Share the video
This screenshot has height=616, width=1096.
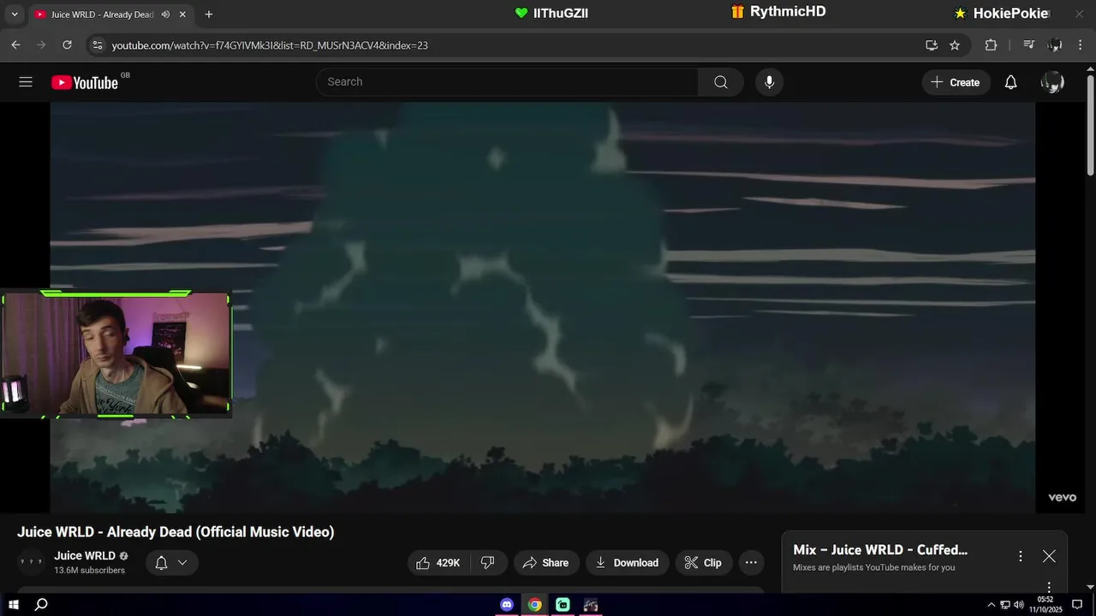[545, 562]
